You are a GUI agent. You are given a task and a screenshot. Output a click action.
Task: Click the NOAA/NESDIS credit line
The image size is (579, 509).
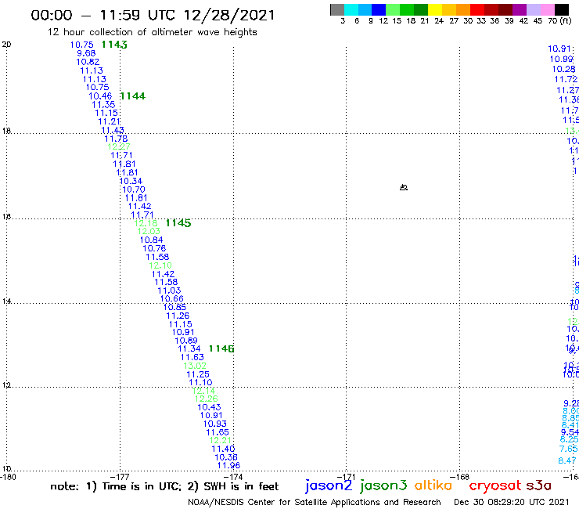[315, 503]
